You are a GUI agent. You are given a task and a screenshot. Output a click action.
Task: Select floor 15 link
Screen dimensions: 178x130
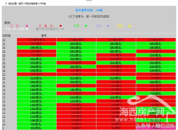click(x=4, y=105)
